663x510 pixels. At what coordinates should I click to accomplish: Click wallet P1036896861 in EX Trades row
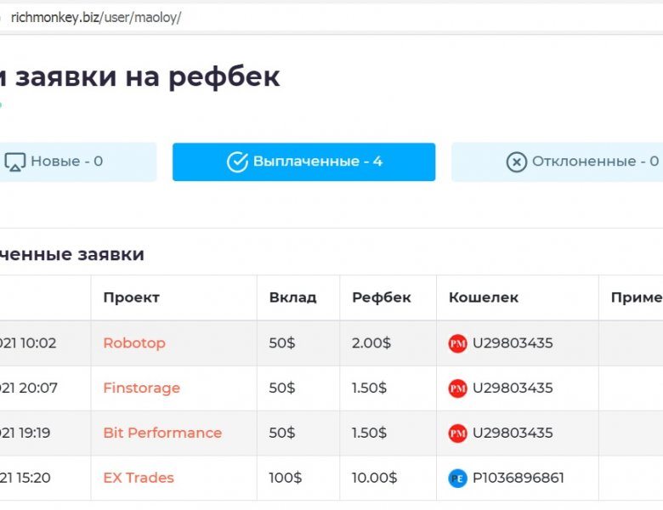click(518, 478)
